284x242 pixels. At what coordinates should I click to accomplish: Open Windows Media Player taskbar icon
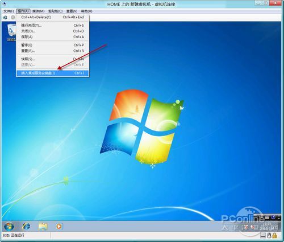[59, 226]
